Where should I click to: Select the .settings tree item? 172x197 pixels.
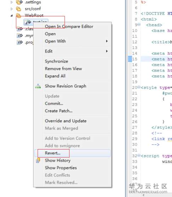pos(33,2)
